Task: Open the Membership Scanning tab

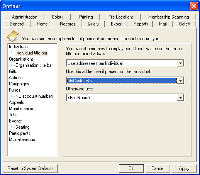Action: tap(168, 17)
